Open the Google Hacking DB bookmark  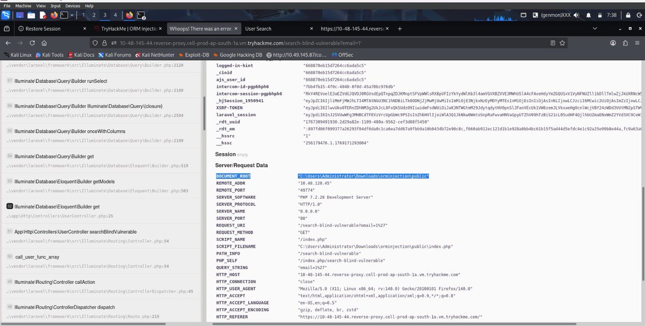click(x=238, y=55)
